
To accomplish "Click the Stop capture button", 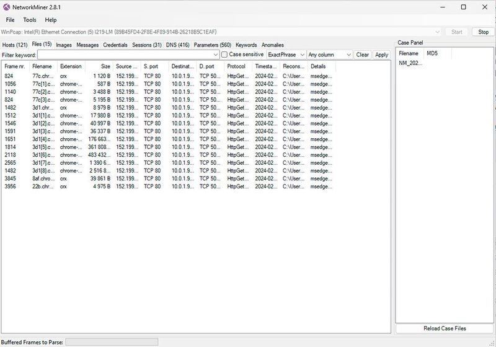I will point(484,32).
